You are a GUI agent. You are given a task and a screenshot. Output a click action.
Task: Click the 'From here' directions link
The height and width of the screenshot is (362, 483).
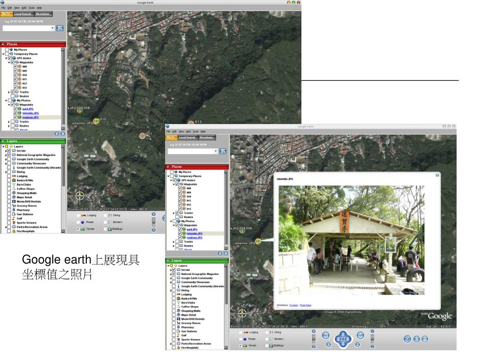[306, 305]
